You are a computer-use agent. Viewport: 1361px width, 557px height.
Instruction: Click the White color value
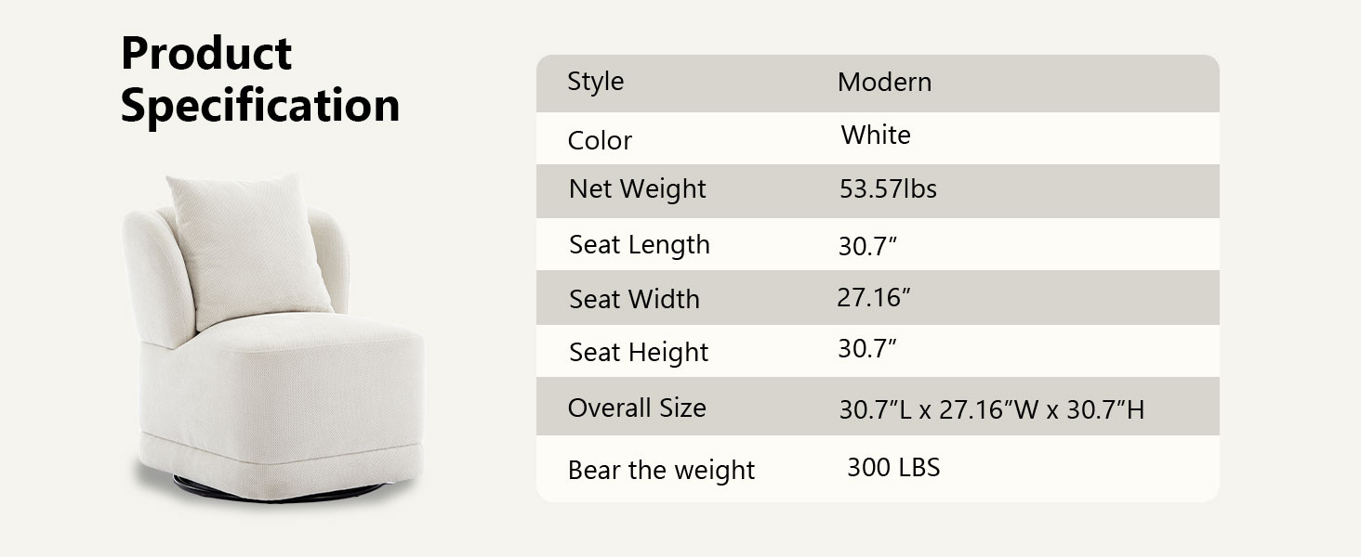click(x=876, y=136)
